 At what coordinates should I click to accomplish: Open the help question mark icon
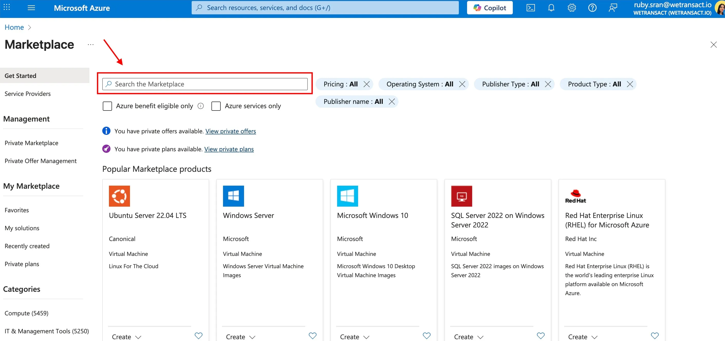[x=592, y=8]
